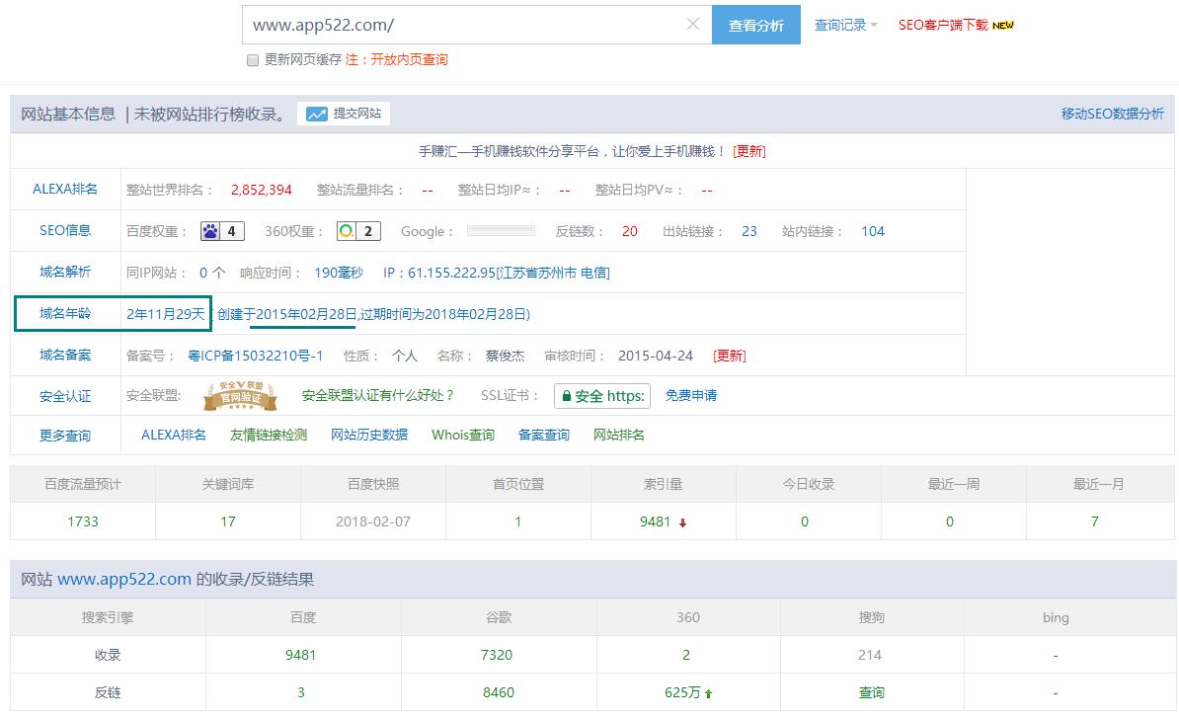
Task: Click the red 更新 link beside site title
Action: coord(748,151)
